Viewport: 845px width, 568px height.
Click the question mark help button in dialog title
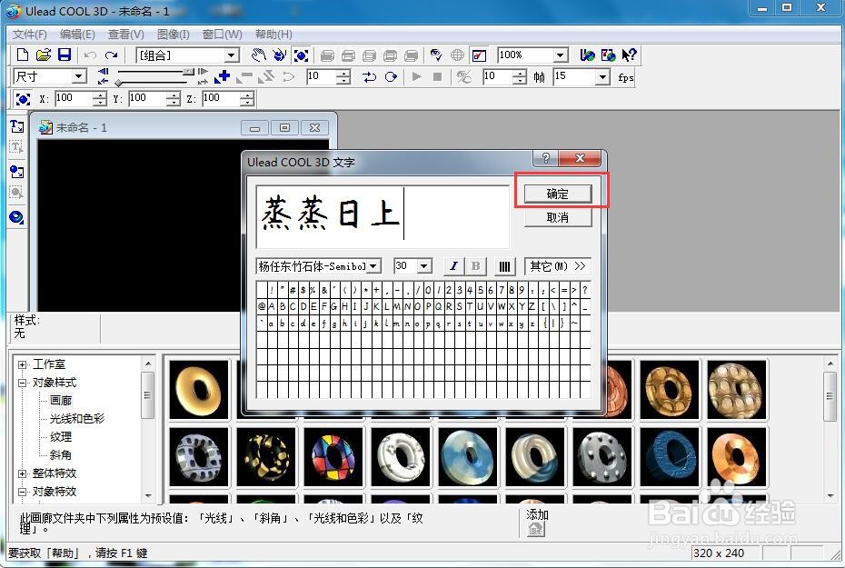[545, 158]
